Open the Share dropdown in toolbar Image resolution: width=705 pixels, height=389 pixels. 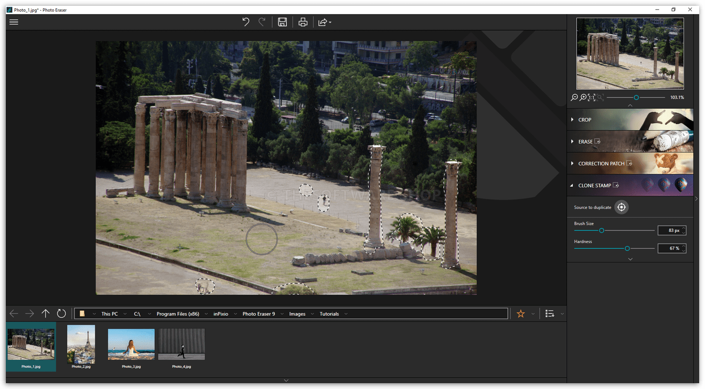point(324,22)
